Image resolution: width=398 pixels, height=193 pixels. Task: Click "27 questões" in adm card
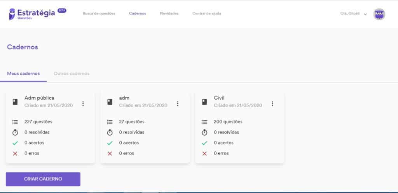pos(132,122)
